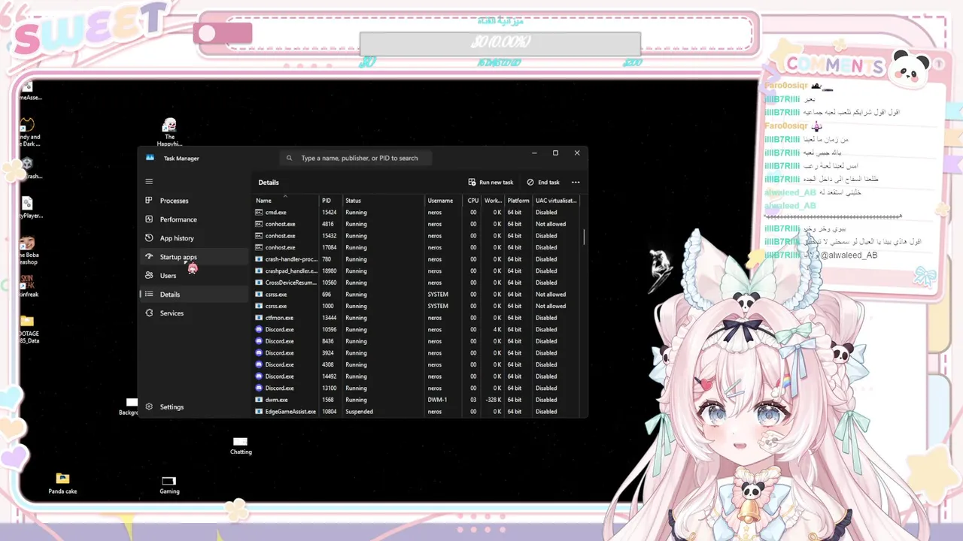Click the Processes icon in the sidebar
Viewport: 963px width, 541px height.
(x=149, y=201)
